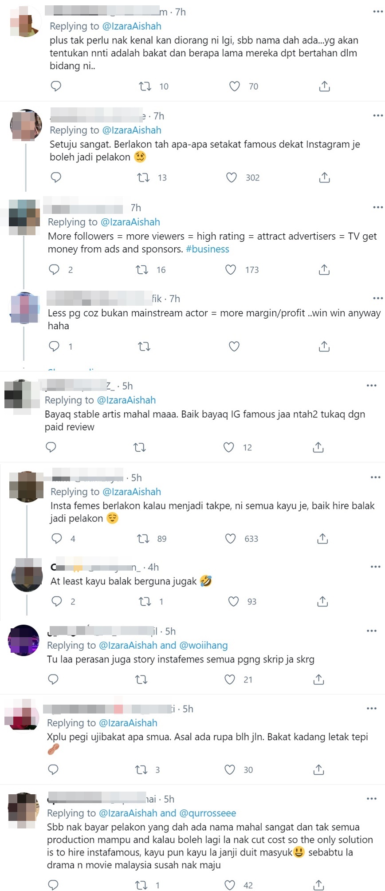Image resolution: width=385 pixels, height=891 pixels.
Task: Reply to the '#business' tweet
Action: [54, 269]
